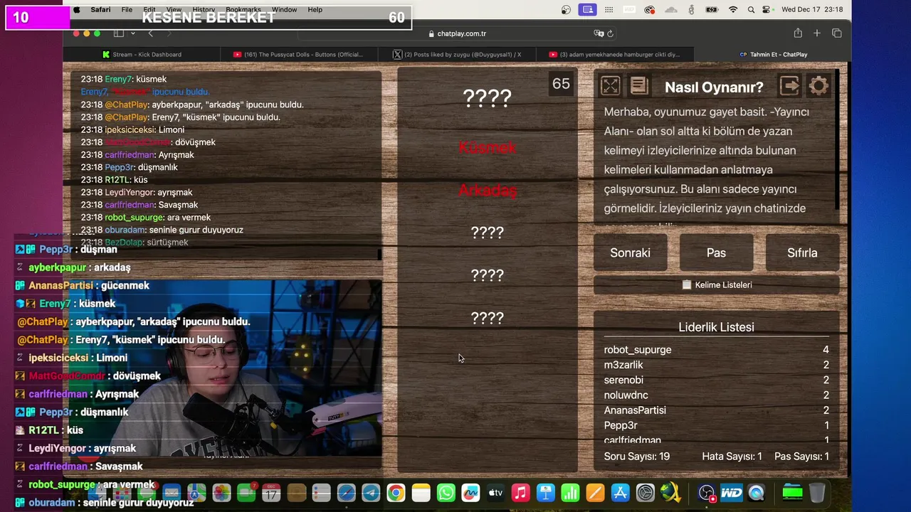Open Freeform from the Dock

click(470, 492)
